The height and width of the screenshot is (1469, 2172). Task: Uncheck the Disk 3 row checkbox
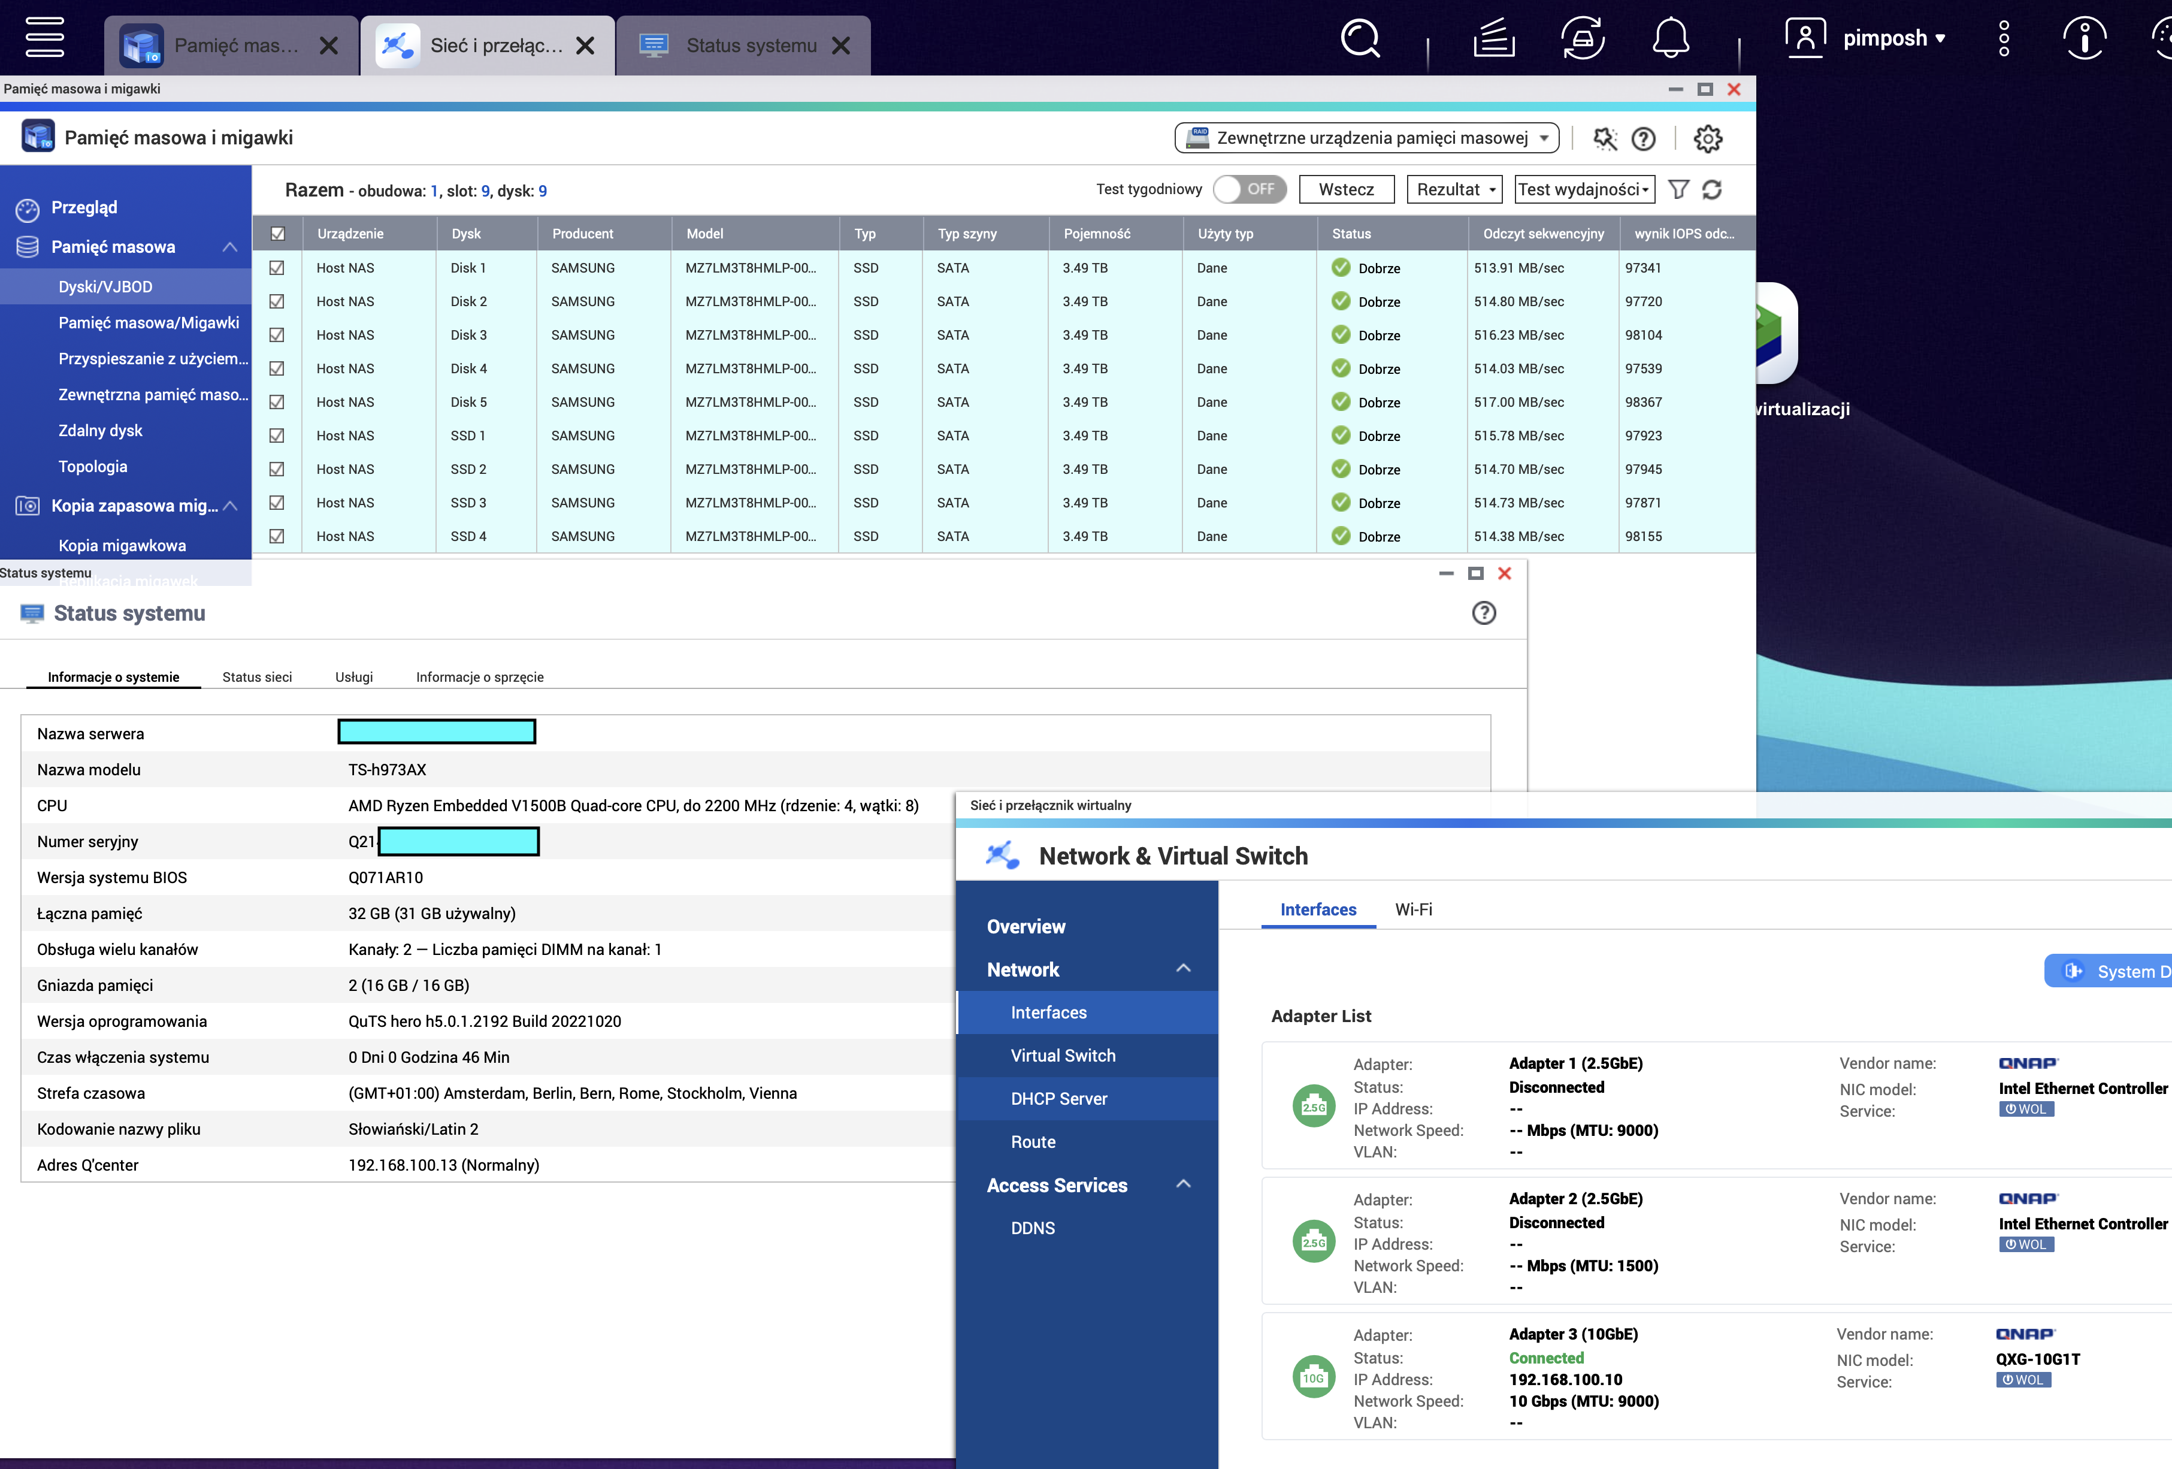(277, 335)
